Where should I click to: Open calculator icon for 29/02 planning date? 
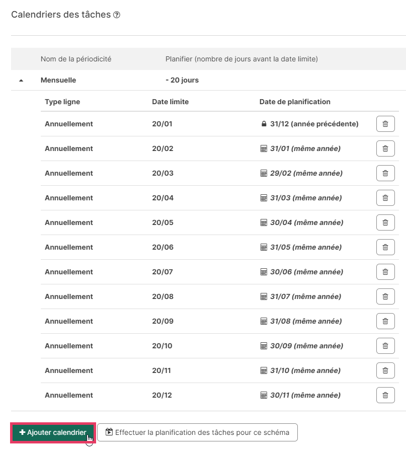tap(264, 174)
